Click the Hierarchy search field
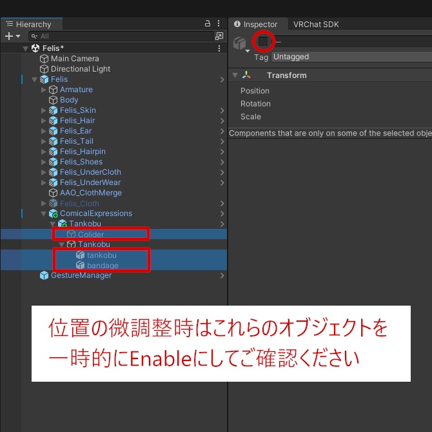Screen dimensions: 432x432 (x=121, y=36)
